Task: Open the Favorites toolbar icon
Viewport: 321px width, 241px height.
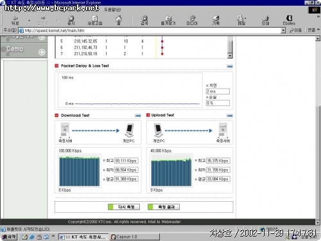Action: [x=168, y=21]
